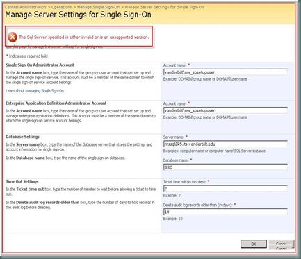
Task: Click the Ticket time out field
Action: tap(225, 188)
